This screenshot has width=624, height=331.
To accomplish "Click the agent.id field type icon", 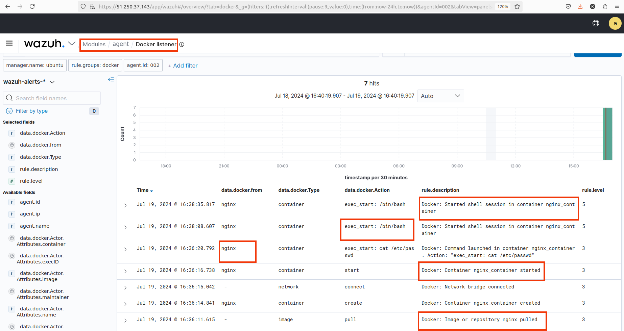I will pyautogui.click(x=12, y=202).
